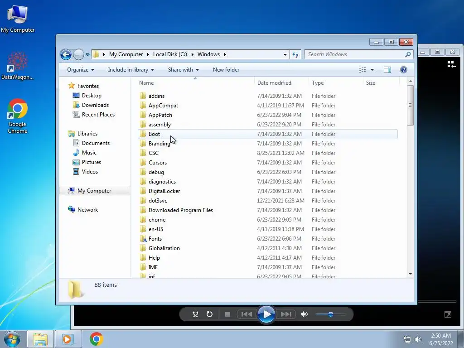Viewport: 464px width, 348px height.
Task: Toggle repeat in Media Player
Action: pyautogui.click(x=209, y=314)
